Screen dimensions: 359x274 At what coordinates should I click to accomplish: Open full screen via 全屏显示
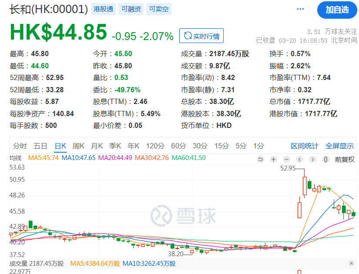[x=339, y=146]
